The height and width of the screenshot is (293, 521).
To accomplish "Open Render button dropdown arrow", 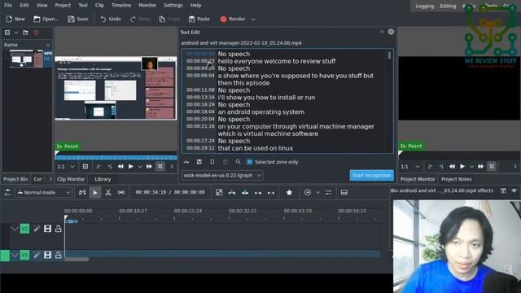I will click(x=253, y=20).
